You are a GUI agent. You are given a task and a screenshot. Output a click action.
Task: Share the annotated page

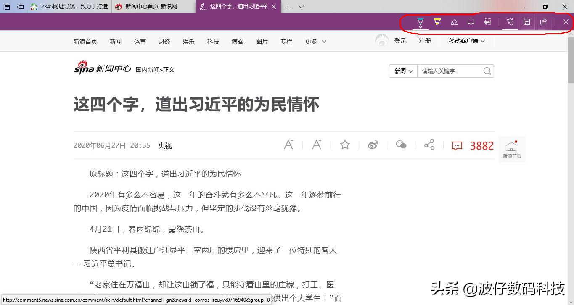click(x=543, y=22)
